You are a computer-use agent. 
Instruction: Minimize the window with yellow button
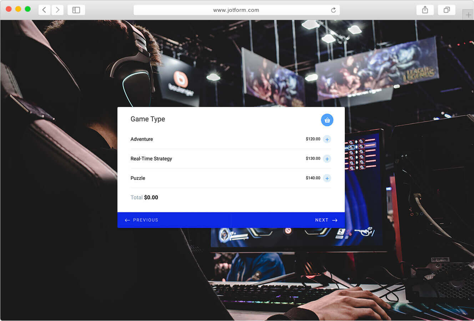pyautogui.click(x=18, y=9)
